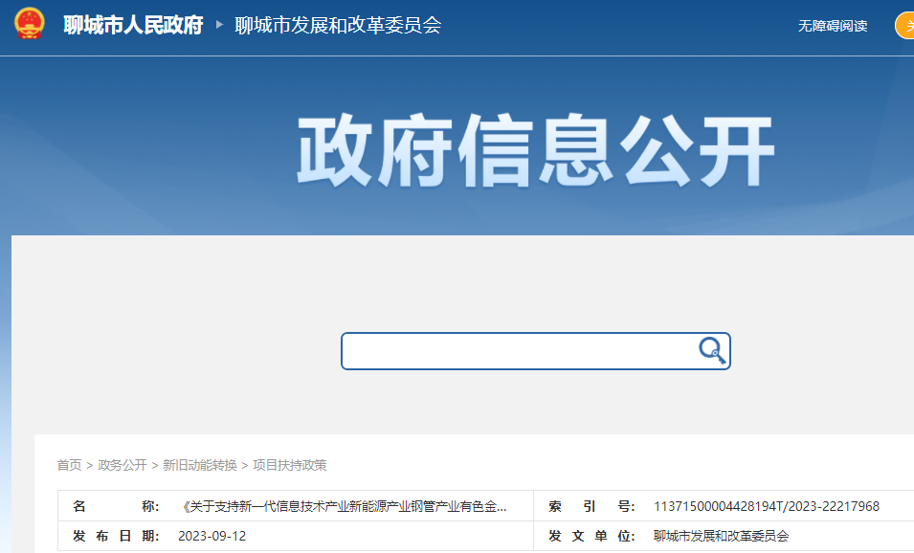Click the publish date 2023-09-12

pyautogui.click(x=212, y=536)
